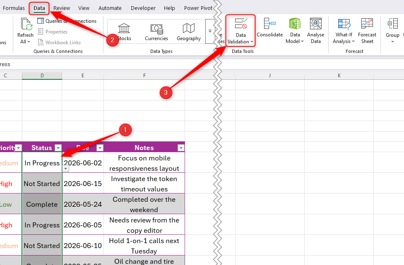
Task: Select the Currencies data type
Action: pos(156,32)
